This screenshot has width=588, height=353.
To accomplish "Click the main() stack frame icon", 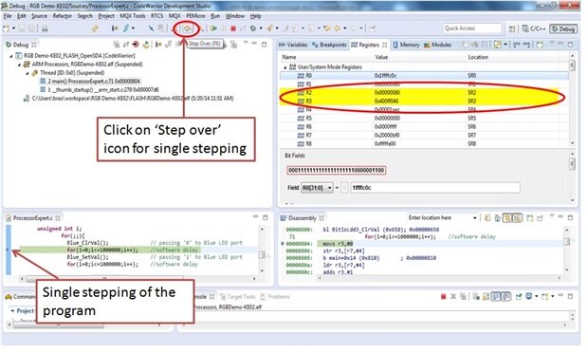I will click(43, 81).
